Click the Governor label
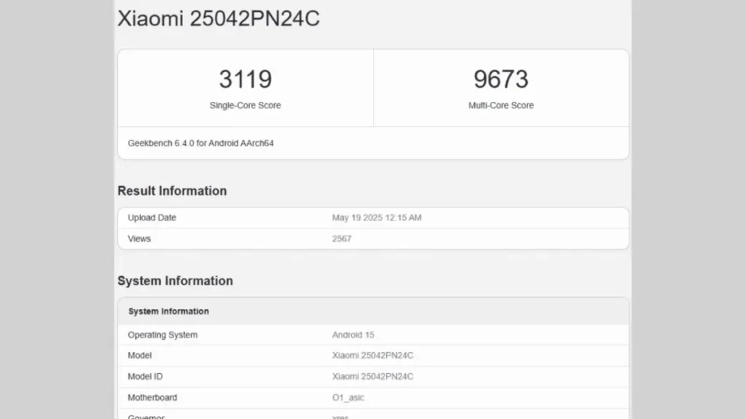Image resolution: width=746 pixels, height=419 pixels. 146,417
